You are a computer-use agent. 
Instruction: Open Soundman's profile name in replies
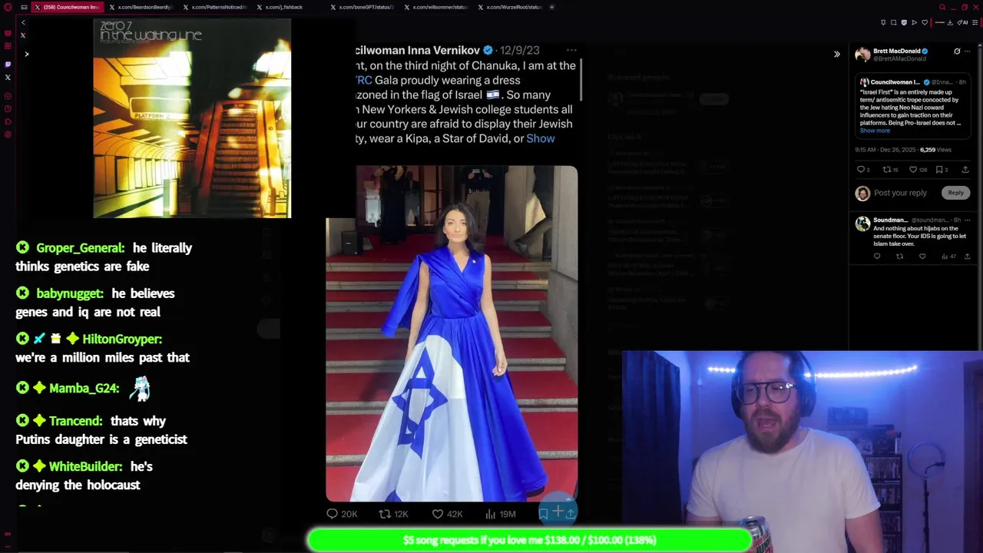(x=890, y=220)
